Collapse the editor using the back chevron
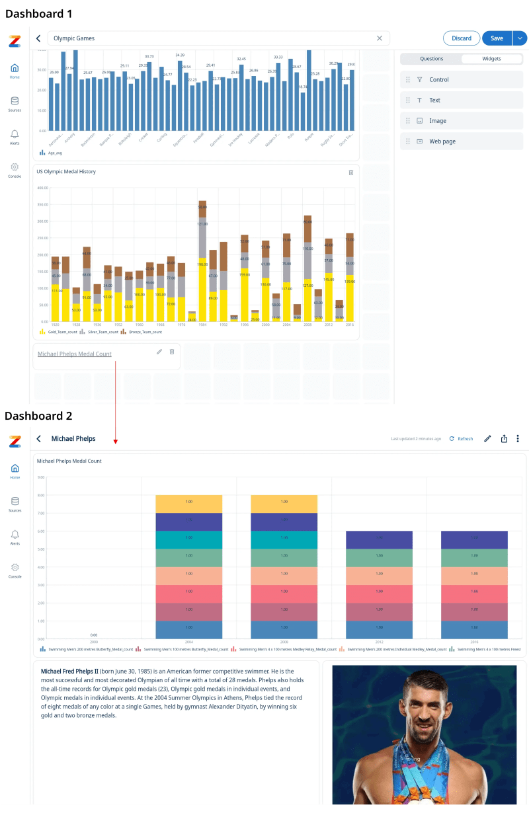Image resolution: width=529 pixels, height=817 pixels. [x=38, y=38]
